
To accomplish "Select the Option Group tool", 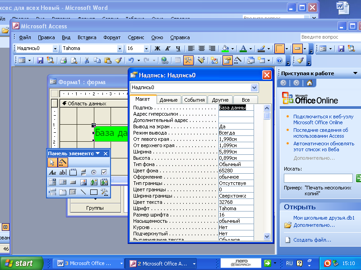I will (x=73, y=172).
